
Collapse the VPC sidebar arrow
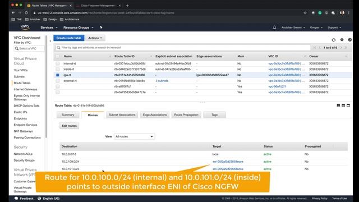(x=50, y=41)
